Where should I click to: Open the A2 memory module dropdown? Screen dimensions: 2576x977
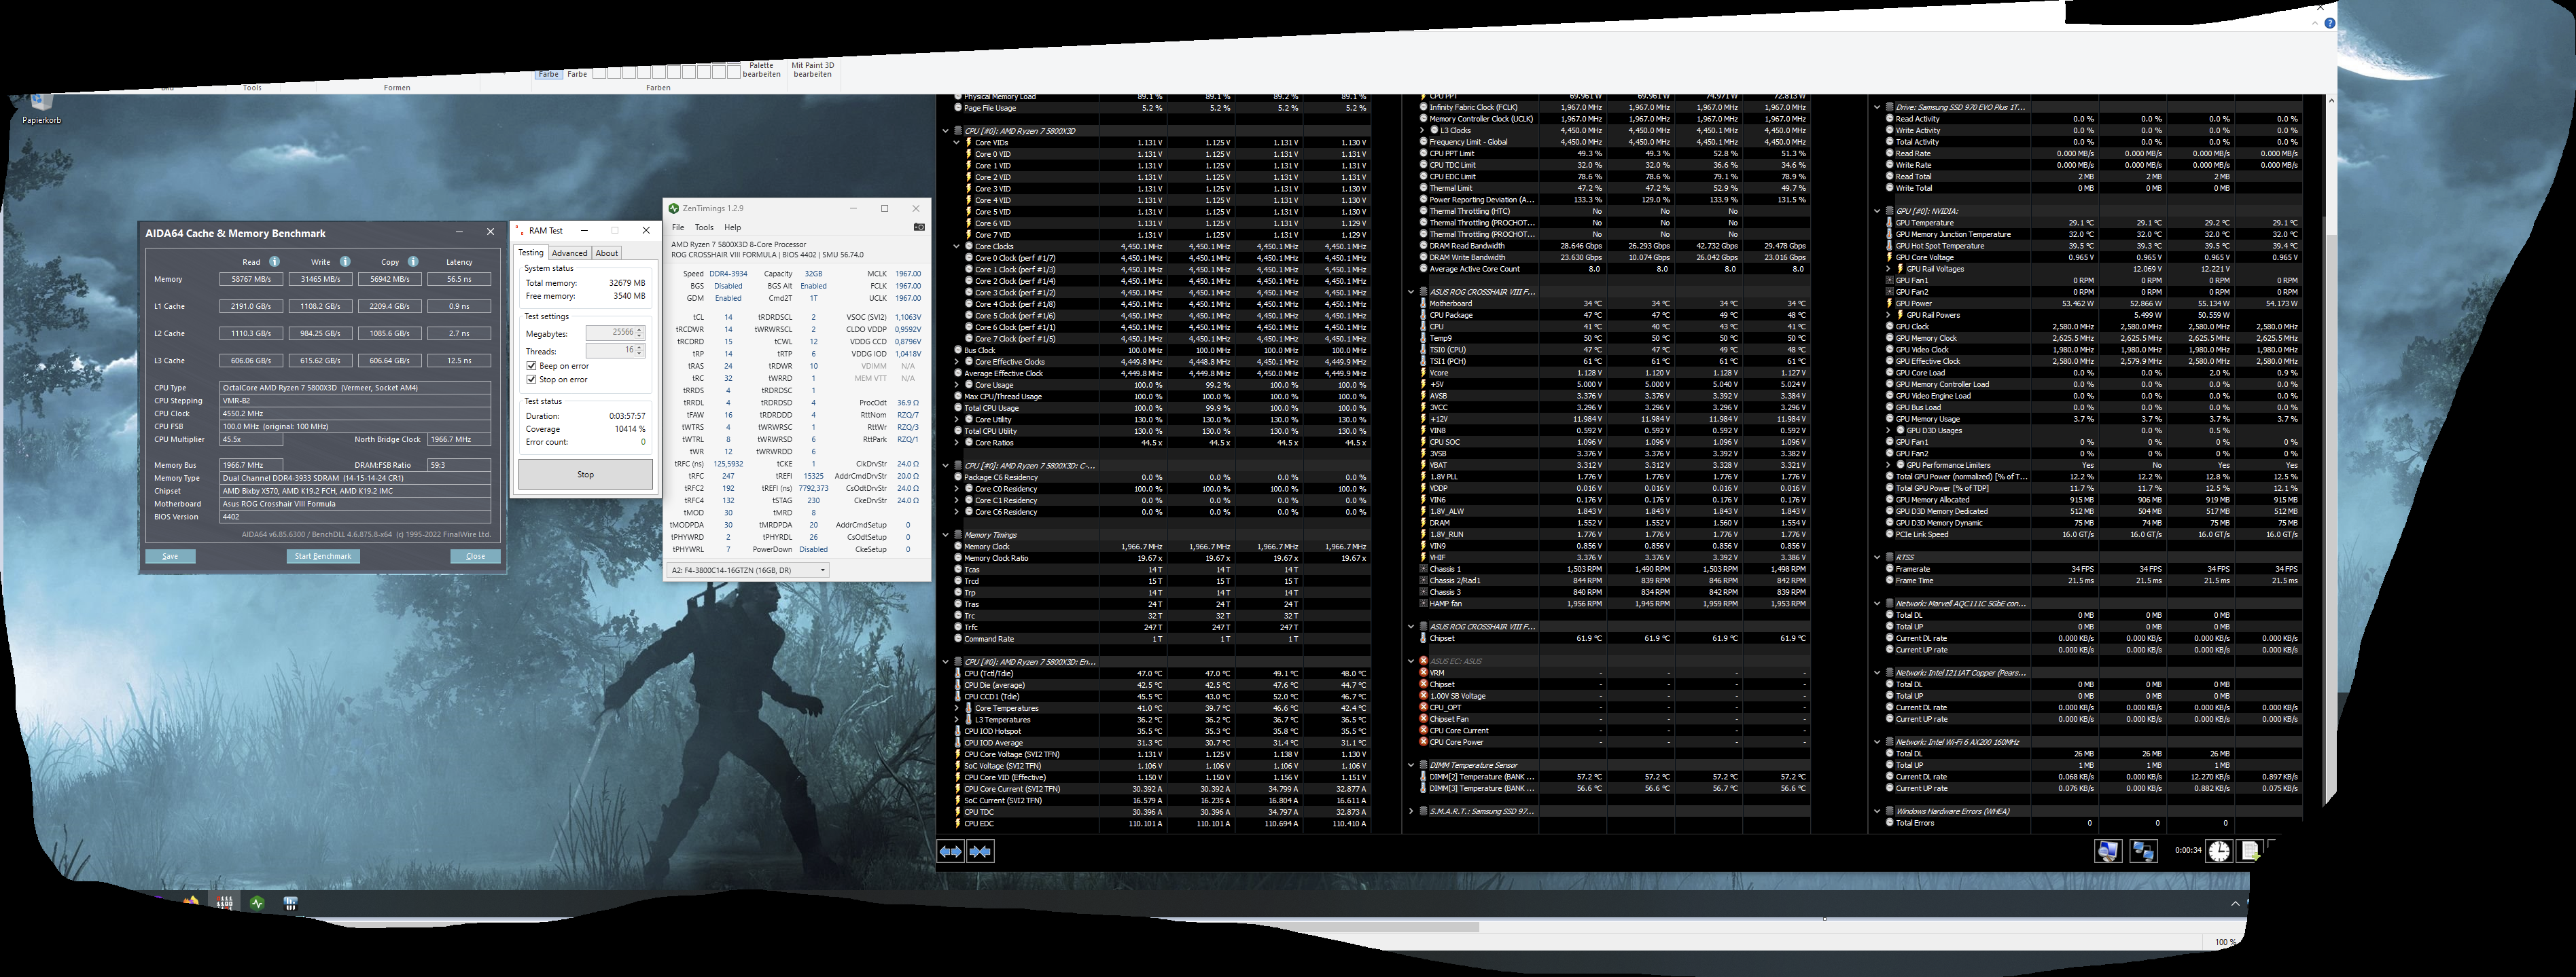pyautogui.click(x=822, y=570)
